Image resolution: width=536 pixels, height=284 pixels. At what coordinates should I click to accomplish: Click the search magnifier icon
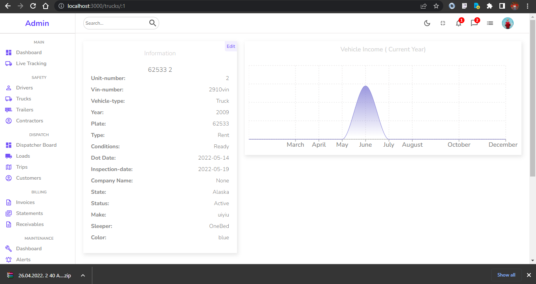pos(153,23)
